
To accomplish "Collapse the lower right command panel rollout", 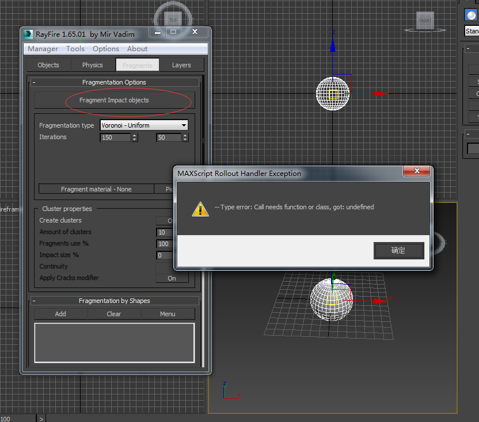I will (x=468, y=134).
